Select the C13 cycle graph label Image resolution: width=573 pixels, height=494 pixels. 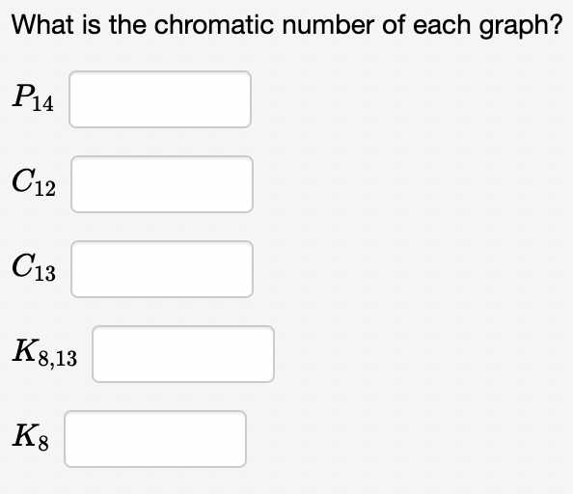point(34,267)
